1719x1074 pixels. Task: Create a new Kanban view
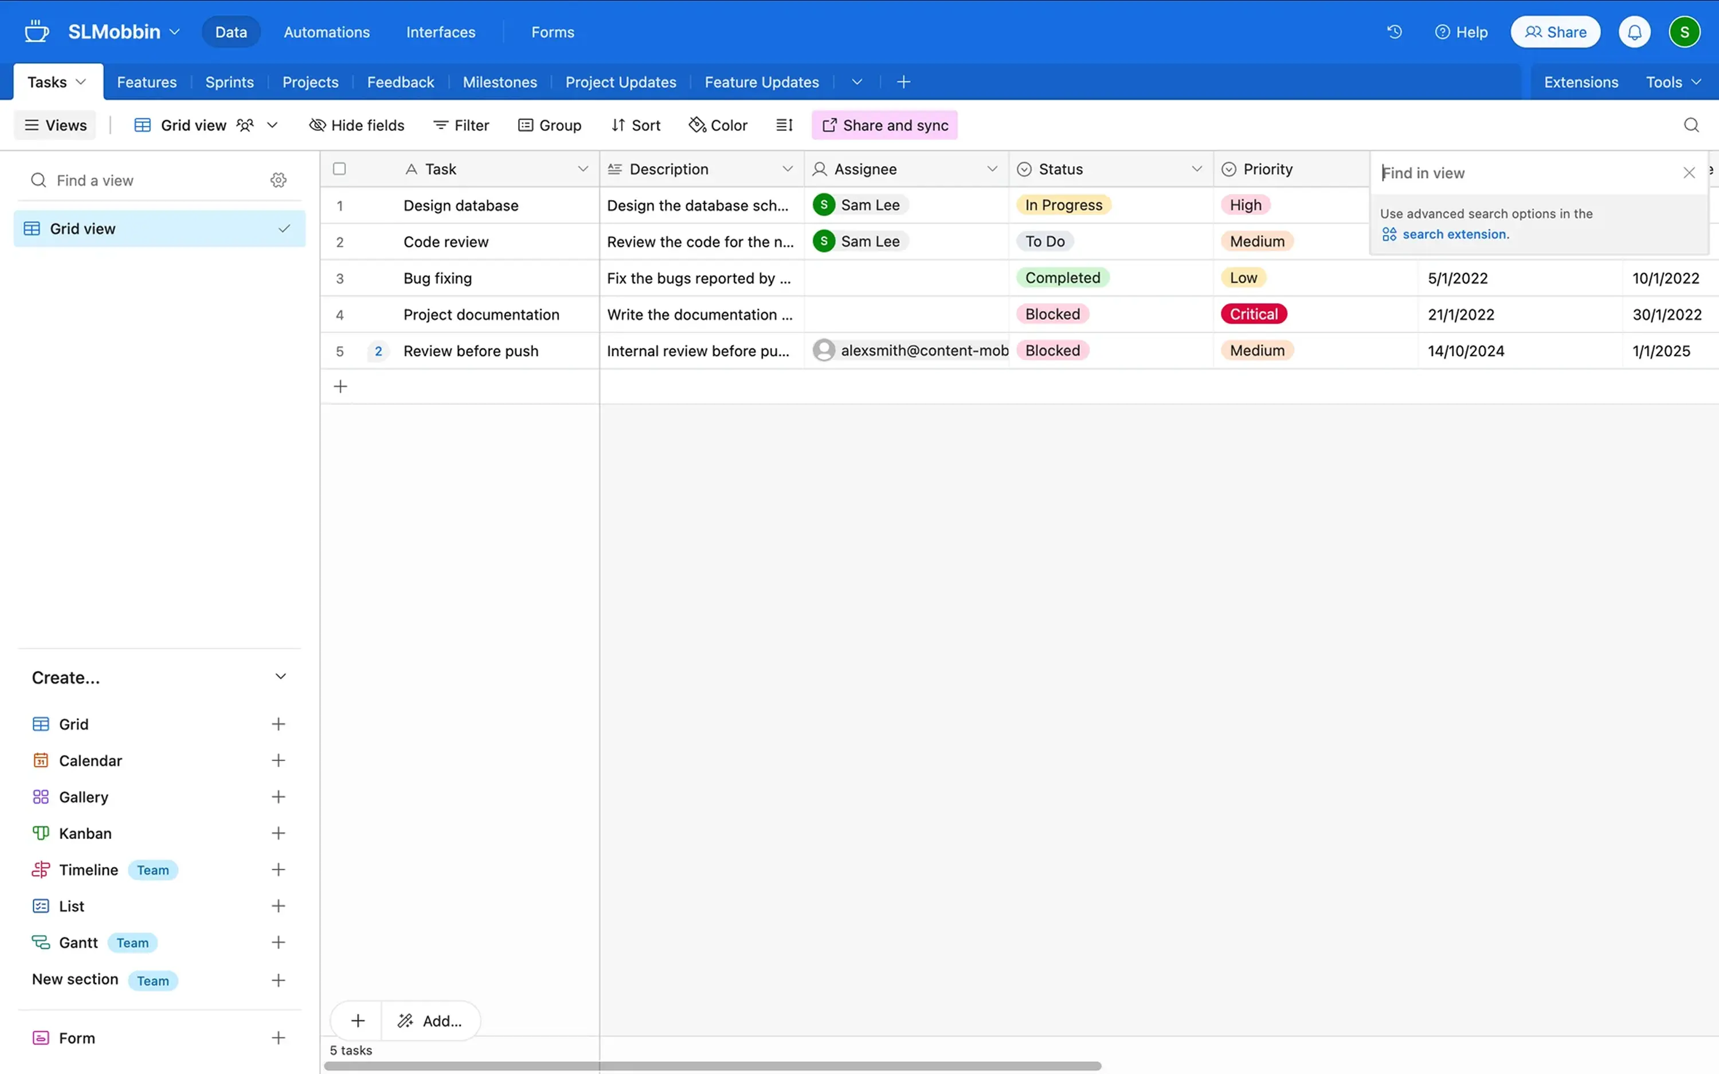tap(279, 833)
